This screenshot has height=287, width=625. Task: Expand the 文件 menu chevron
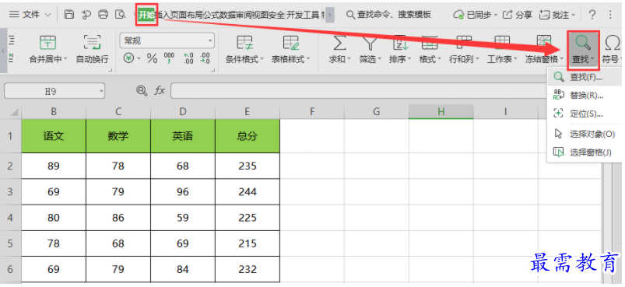click(x=47, y=15)
